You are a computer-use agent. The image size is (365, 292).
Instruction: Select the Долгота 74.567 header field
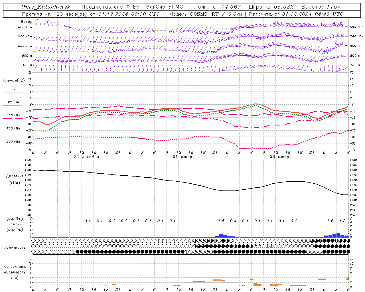point(217,7)
